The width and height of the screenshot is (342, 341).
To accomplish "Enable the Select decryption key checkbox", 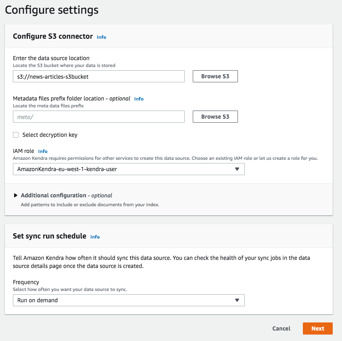I will [x=16, y=135].
